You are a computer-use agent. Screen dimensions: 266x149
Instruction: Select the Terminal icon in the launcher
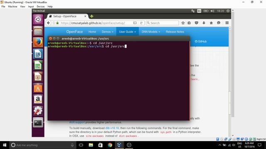38,123
